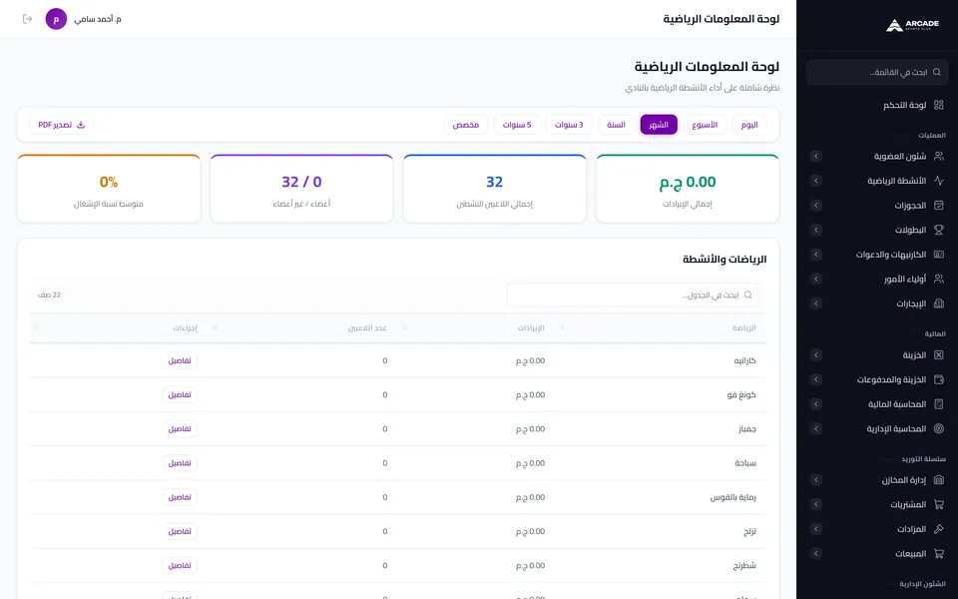
Task: Click the الخزينة والمدفوعات wallet icon
Action: point(939,379)
